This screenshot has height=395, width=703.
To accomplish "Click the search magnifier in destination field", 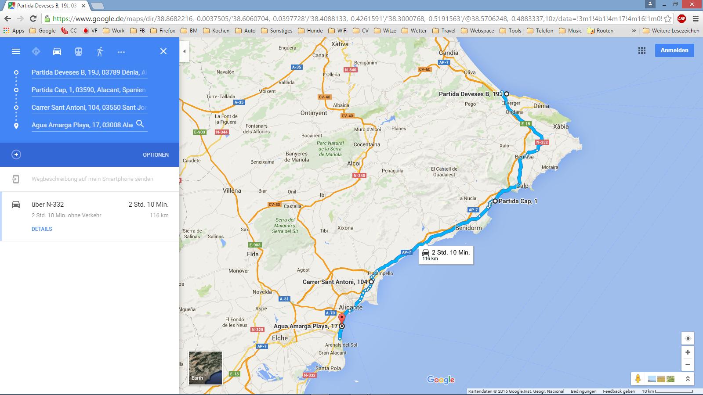I will pos(140,124).
